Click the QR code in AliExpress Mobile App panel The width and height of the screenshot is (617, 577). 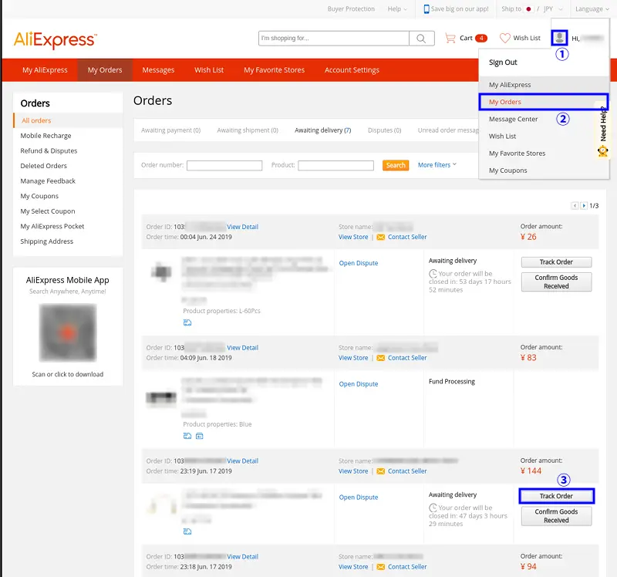pos(68,332)
